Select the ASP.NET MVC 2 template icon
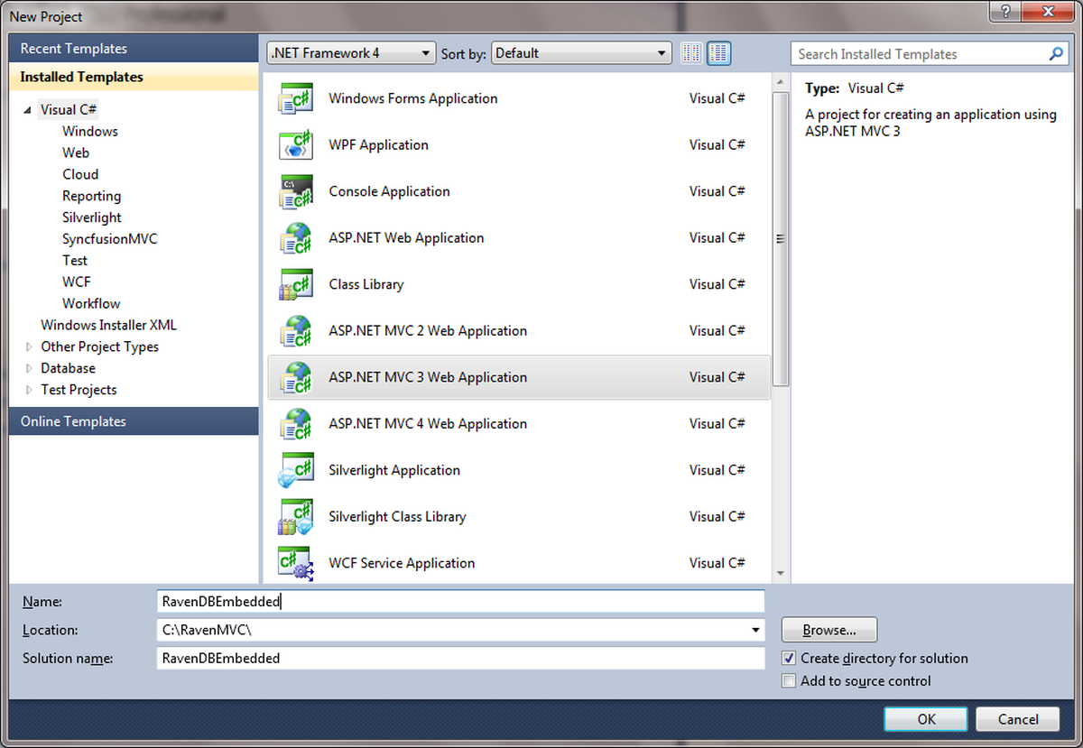The image size is (1083, 748). (296, 331)
